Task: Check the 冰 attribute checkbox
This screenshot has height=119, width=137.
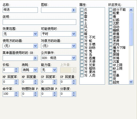Action: [82, 13]
